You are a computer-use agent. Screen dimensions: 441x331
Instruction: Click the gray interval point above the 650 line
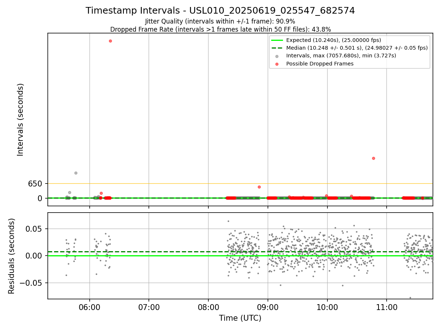coord(76,173)
